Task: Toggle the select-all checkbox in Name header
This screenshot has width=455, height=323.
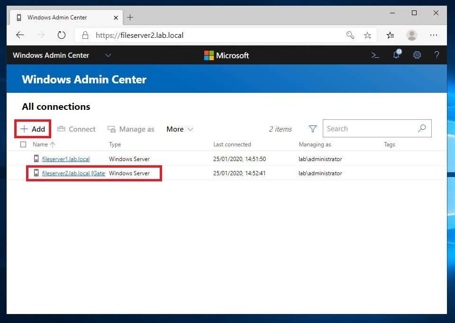Action: tap(23, 144)
